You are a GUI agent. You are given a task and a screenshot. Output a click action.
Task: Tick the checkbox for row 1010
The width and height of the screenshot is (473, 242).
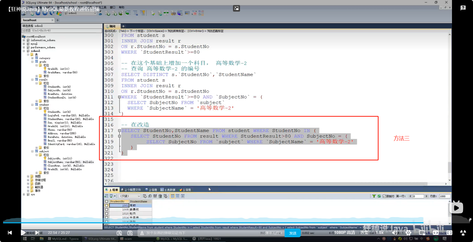coord(107,213)
